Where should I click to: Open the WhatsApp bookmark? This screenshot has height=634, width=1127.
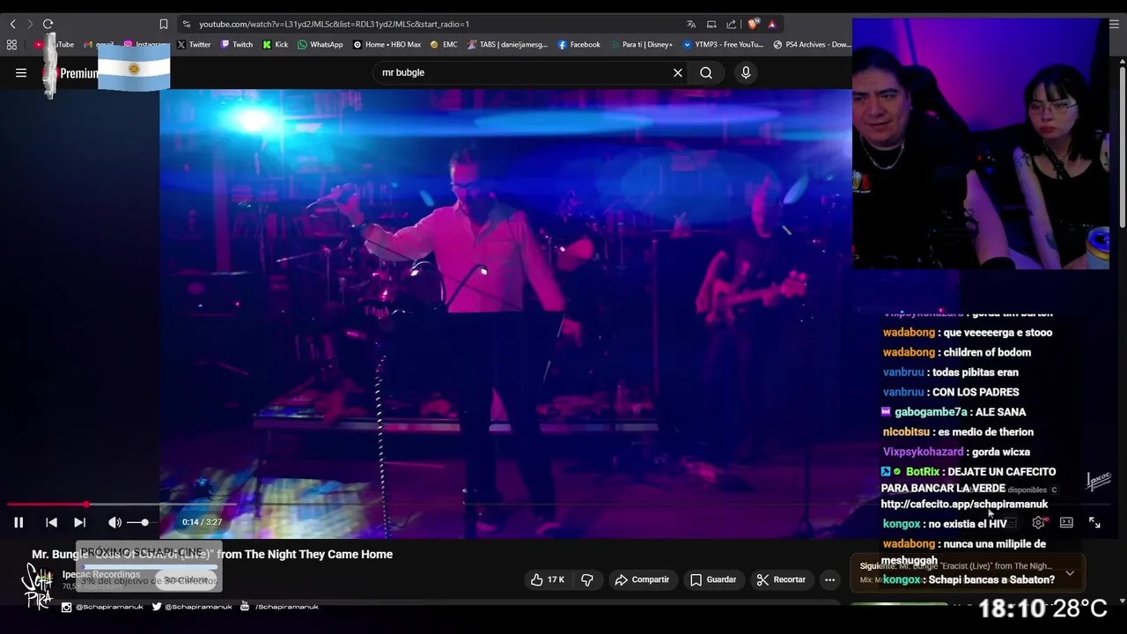click(x=320, y=44)
